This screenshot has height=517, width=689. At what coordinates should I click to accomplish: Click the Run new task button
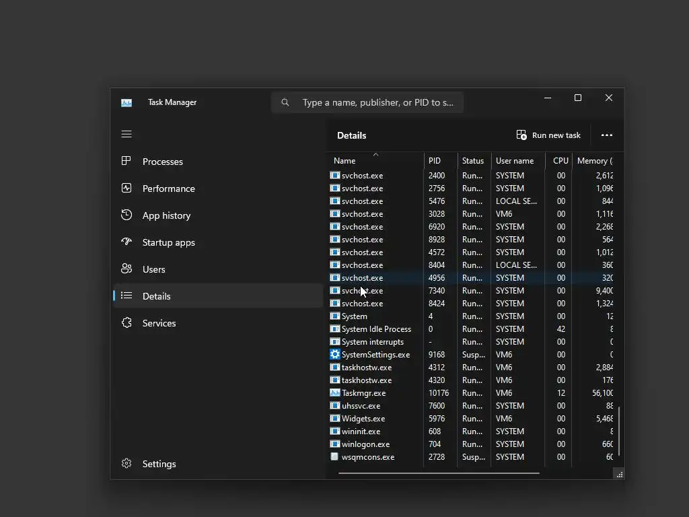point(548,135)
